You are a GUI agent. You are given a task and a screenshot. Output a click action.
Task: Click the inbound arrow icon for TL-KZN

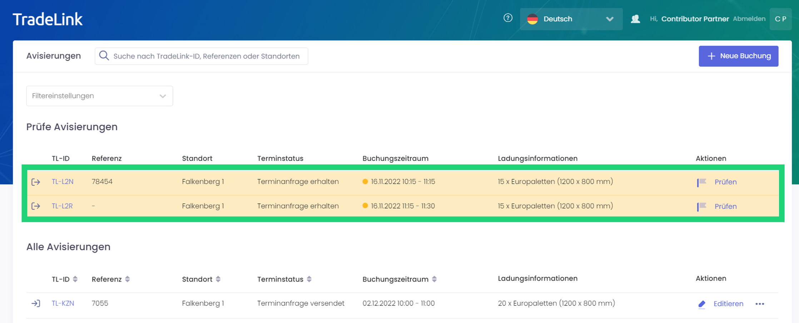(x=36, y=303)
